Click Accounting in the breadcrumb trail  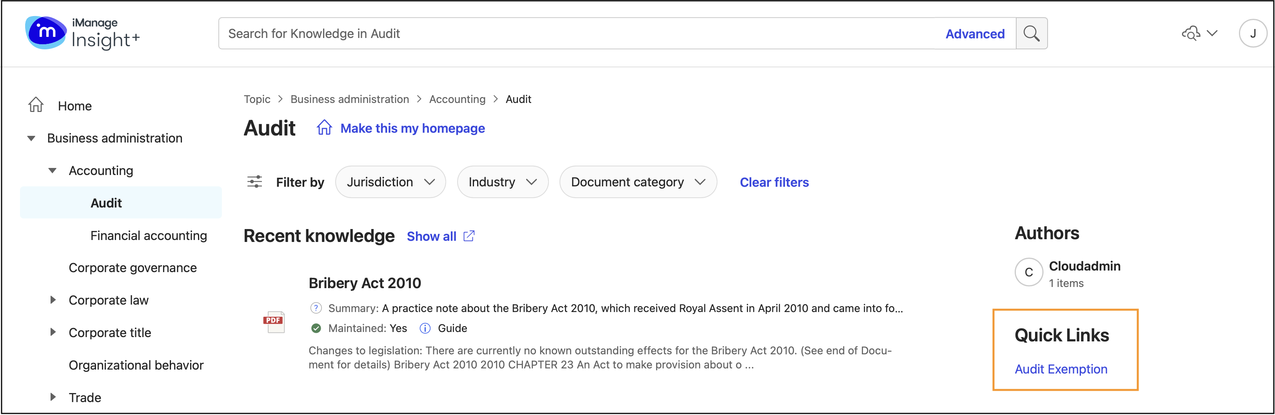pos(457,99)
